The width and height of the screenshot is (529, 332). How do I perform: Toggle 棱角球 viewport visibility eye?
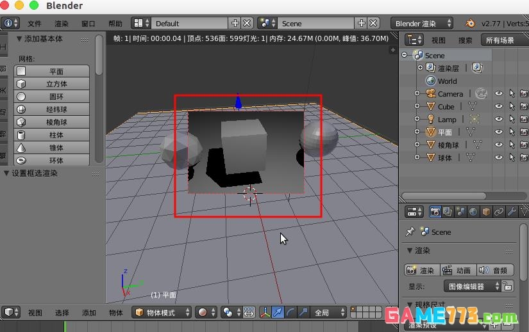pyautogui.click(x=499, y=145)
